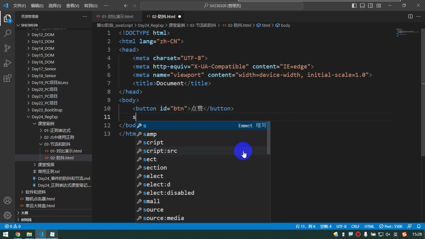The height and width of the screenshot is (239, 425).
Task: Click CRLF end of line setting
Action: coord(355,227)
